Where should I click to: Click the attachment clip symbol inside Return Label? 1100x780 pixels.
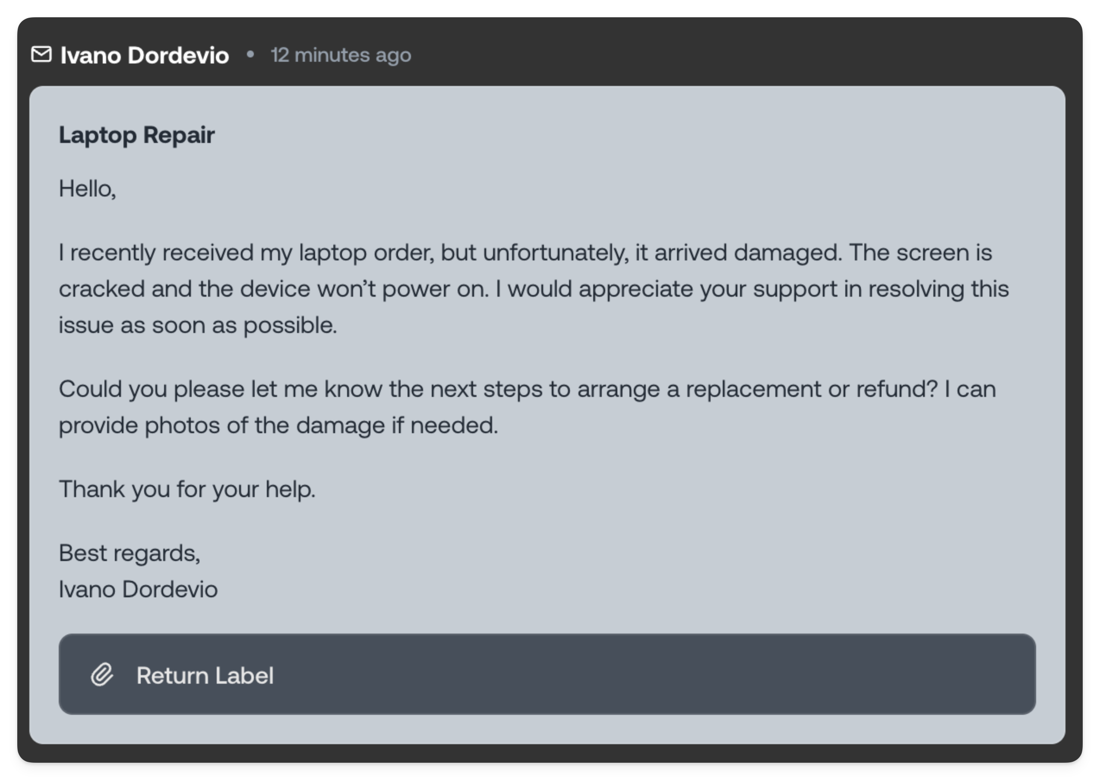(102, 675)
